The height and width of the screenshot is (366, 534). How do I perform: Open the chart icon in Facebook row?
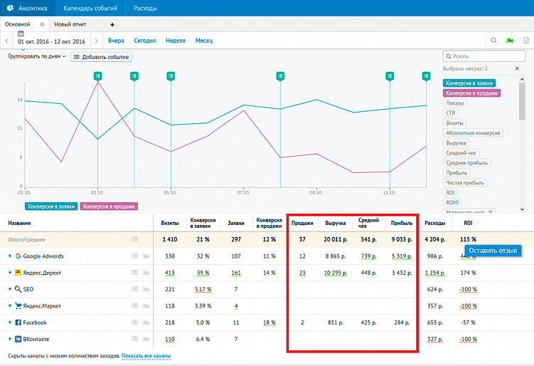coord(147,323)
